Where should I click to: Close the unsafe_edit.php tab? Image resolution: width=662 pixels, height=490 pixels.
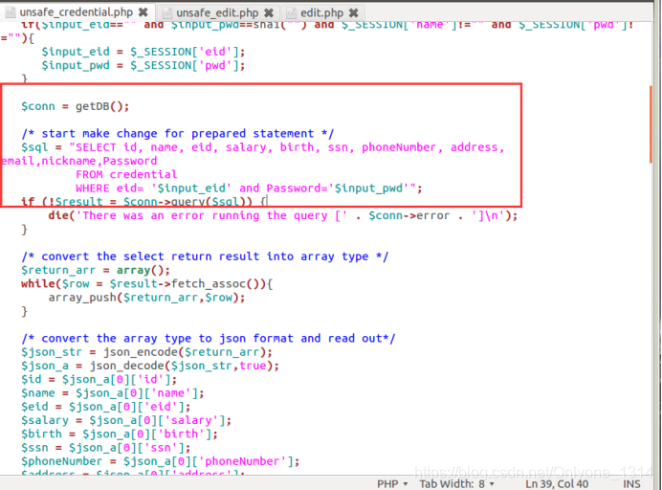pos(269,13)
